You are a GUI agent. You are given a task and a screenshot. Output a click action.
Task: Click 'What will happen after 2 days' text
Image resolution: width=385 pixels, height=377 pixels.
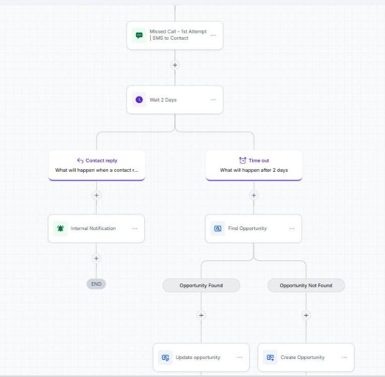[254, 170]
